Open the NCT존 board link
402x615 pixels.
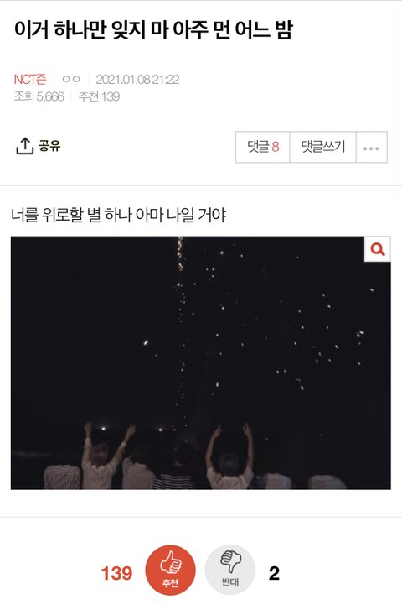[x=30, y=80]
